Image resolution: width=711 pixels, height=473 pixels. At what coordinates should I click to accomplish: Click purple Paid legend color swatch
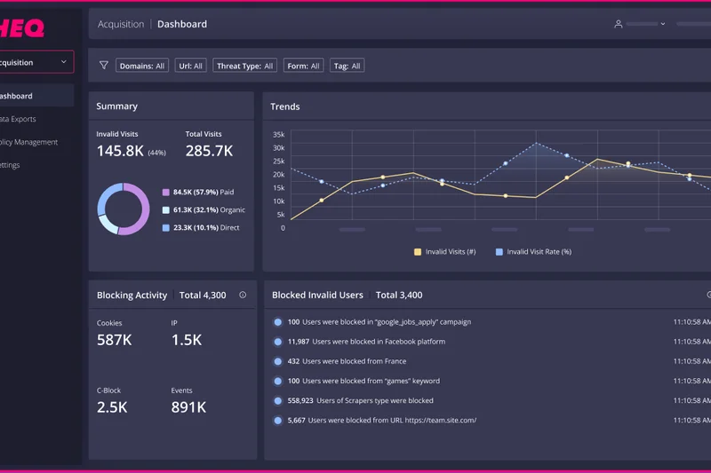pyautogui.click(x=165, y=192)
